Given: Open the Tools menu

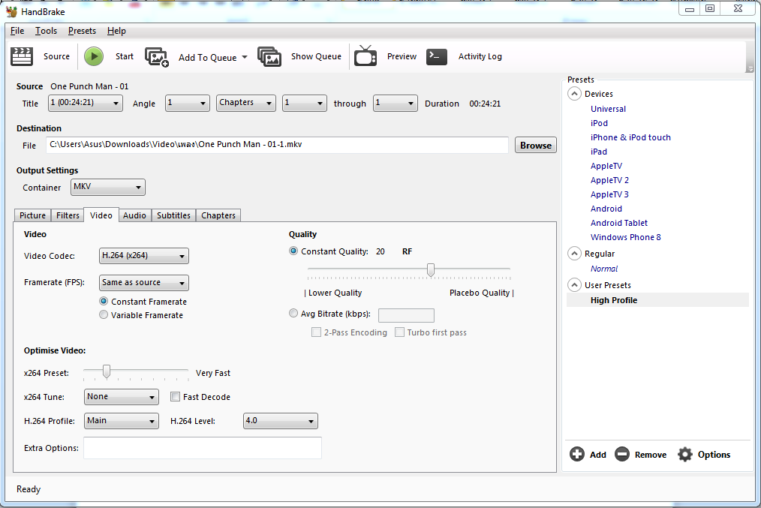Looking at the screenshot, I should pos(46,31).
